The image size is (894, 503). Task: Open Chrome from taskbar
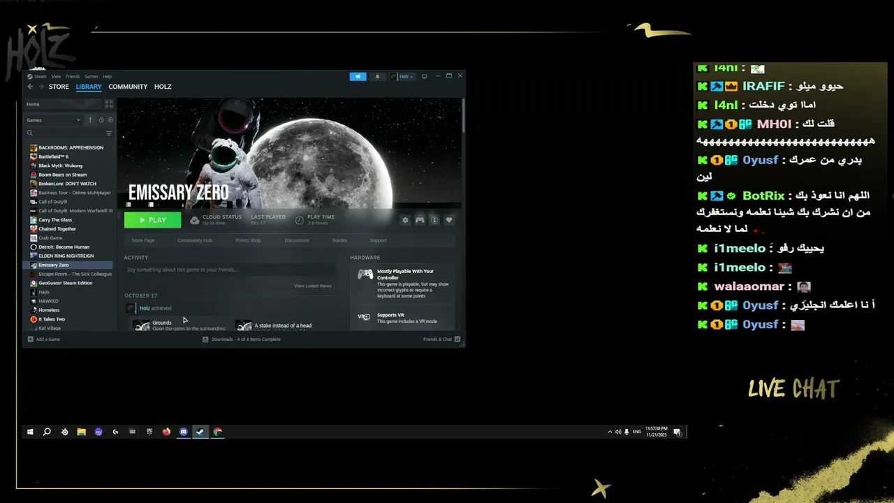click(218, 432)
